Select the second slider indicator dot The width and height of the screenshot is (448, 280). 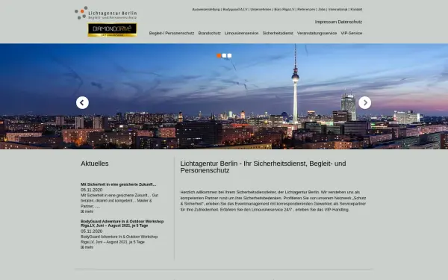[x=224, y=56]
